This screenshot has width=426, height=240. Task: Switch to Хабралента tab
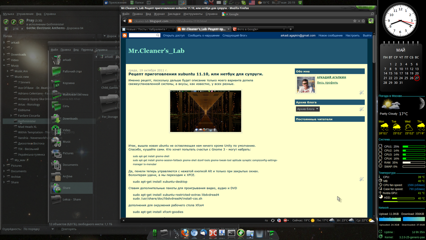point(148,29)
